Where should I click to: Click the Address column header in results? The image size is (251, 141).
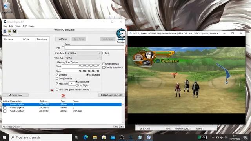[x=8, y=39]
